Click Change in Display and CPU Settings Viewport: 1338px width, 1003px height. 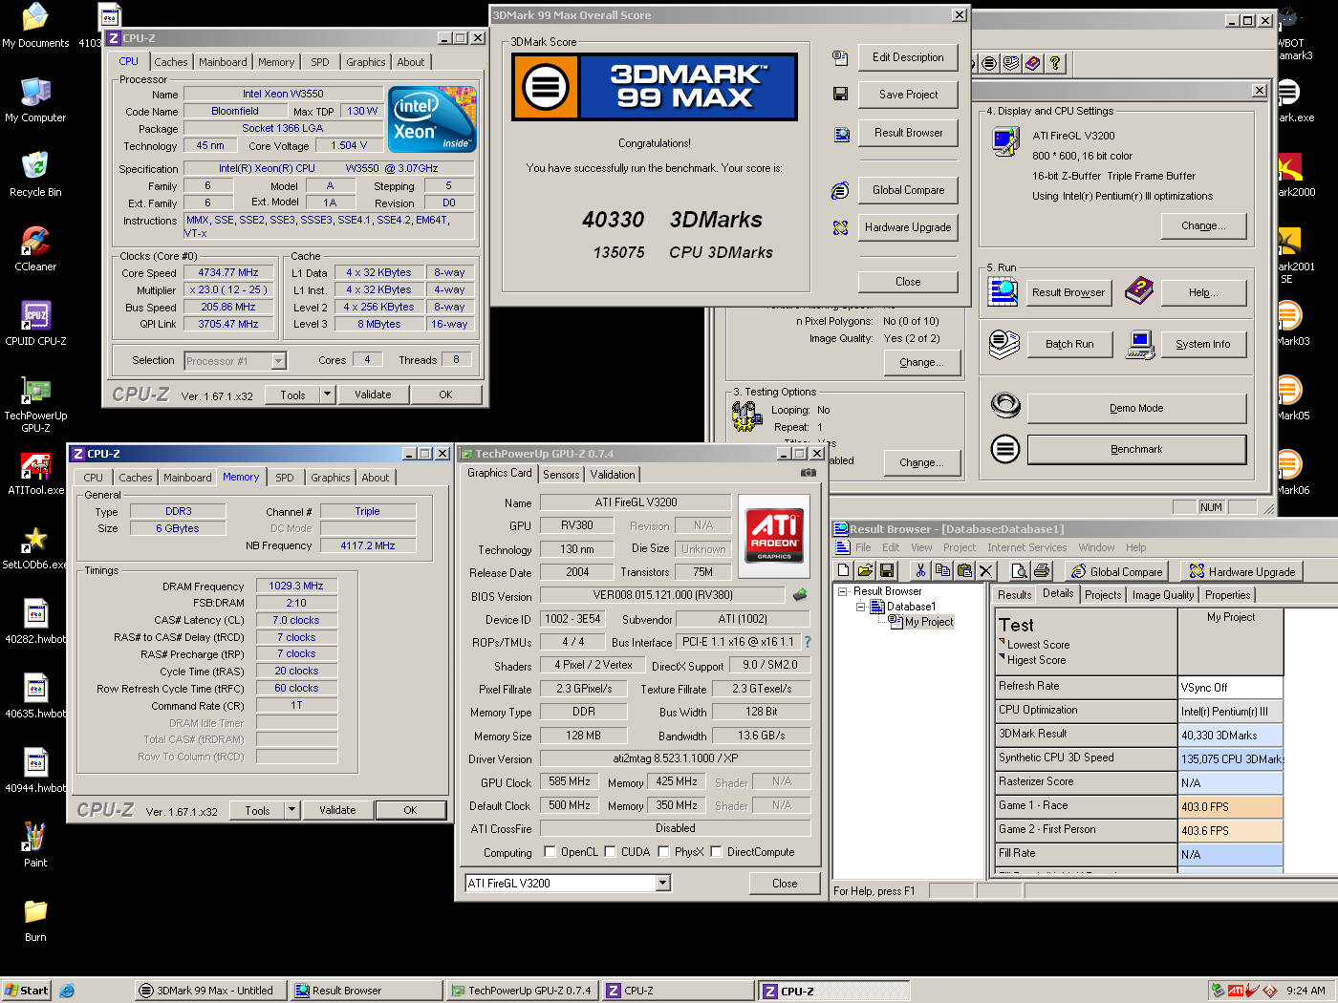point(1205,226)
